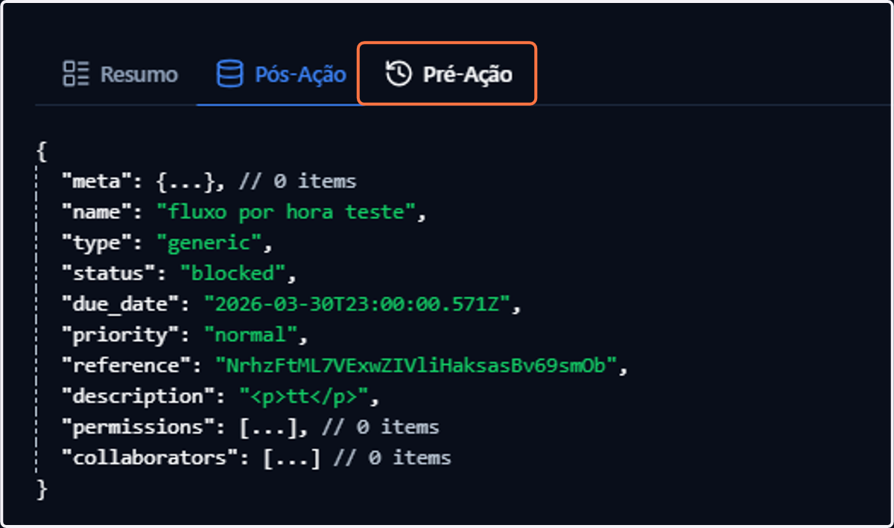Click the "name" key in JSON

coord(96,212)
